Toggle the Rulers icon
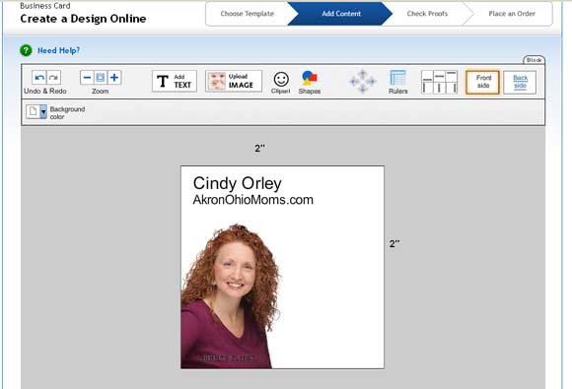Viewport: 572px width, 389px height. (397, 78)
